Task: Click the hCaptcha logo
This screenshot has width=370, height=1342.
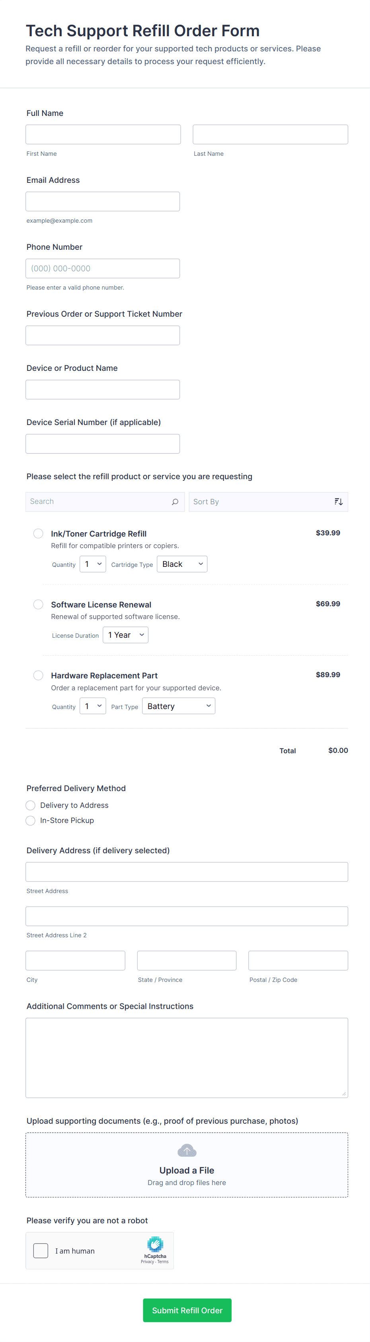Action: [x=155, y=1244]
